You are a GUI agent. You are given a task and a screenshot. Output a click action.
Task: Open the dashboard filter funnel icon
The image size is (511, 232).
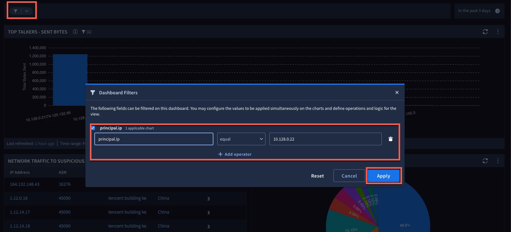pyautogui.click(x=15, y=11)
